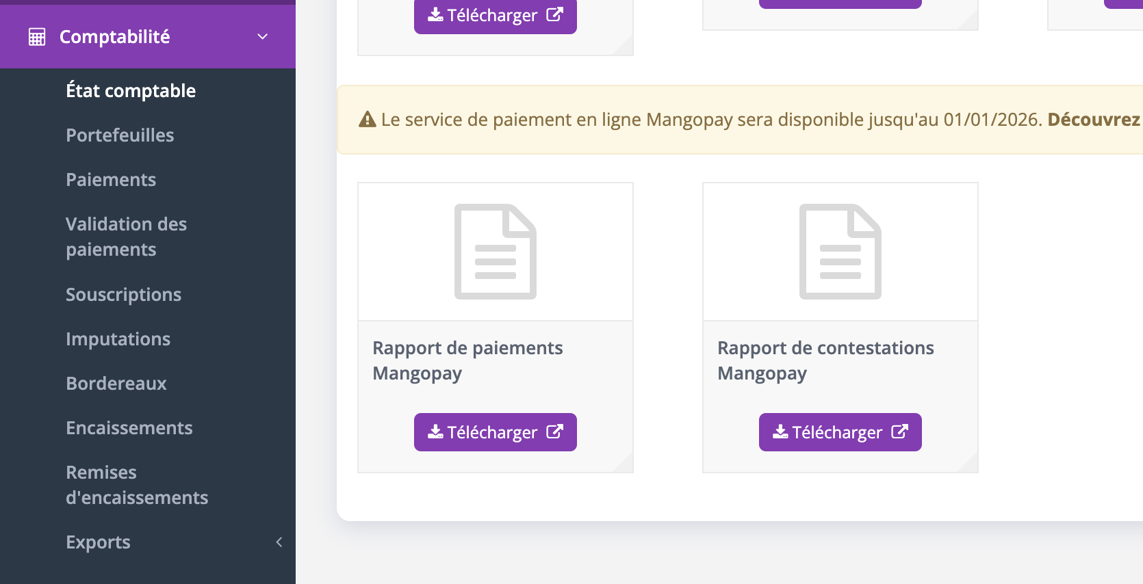The height and width of the screenshot is (584, 1143).
Task: Download Rapport de paiements Mangopay
Action: 495,432
